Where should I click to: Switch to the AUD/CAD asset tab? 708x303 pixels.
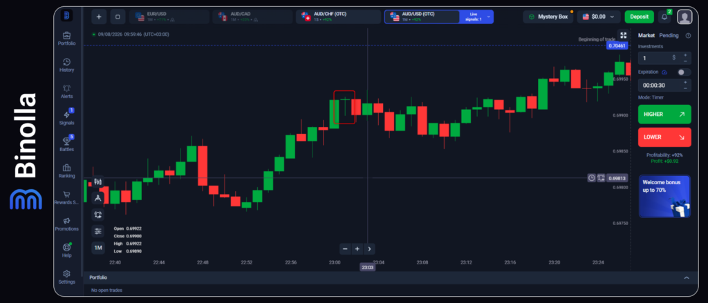coord(253,17)
